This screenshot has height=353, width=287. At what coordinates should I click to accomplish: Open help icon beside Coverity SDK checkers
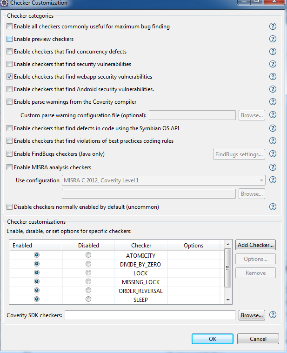pos(273,315)
